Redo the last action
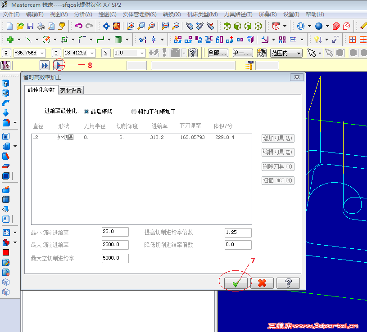The width and height of the screenshot is (367, 332). [x=89, y=26]
